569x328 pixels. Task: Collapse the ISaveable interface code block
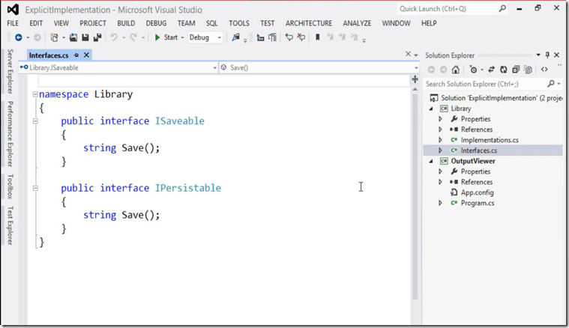[35, 121]
